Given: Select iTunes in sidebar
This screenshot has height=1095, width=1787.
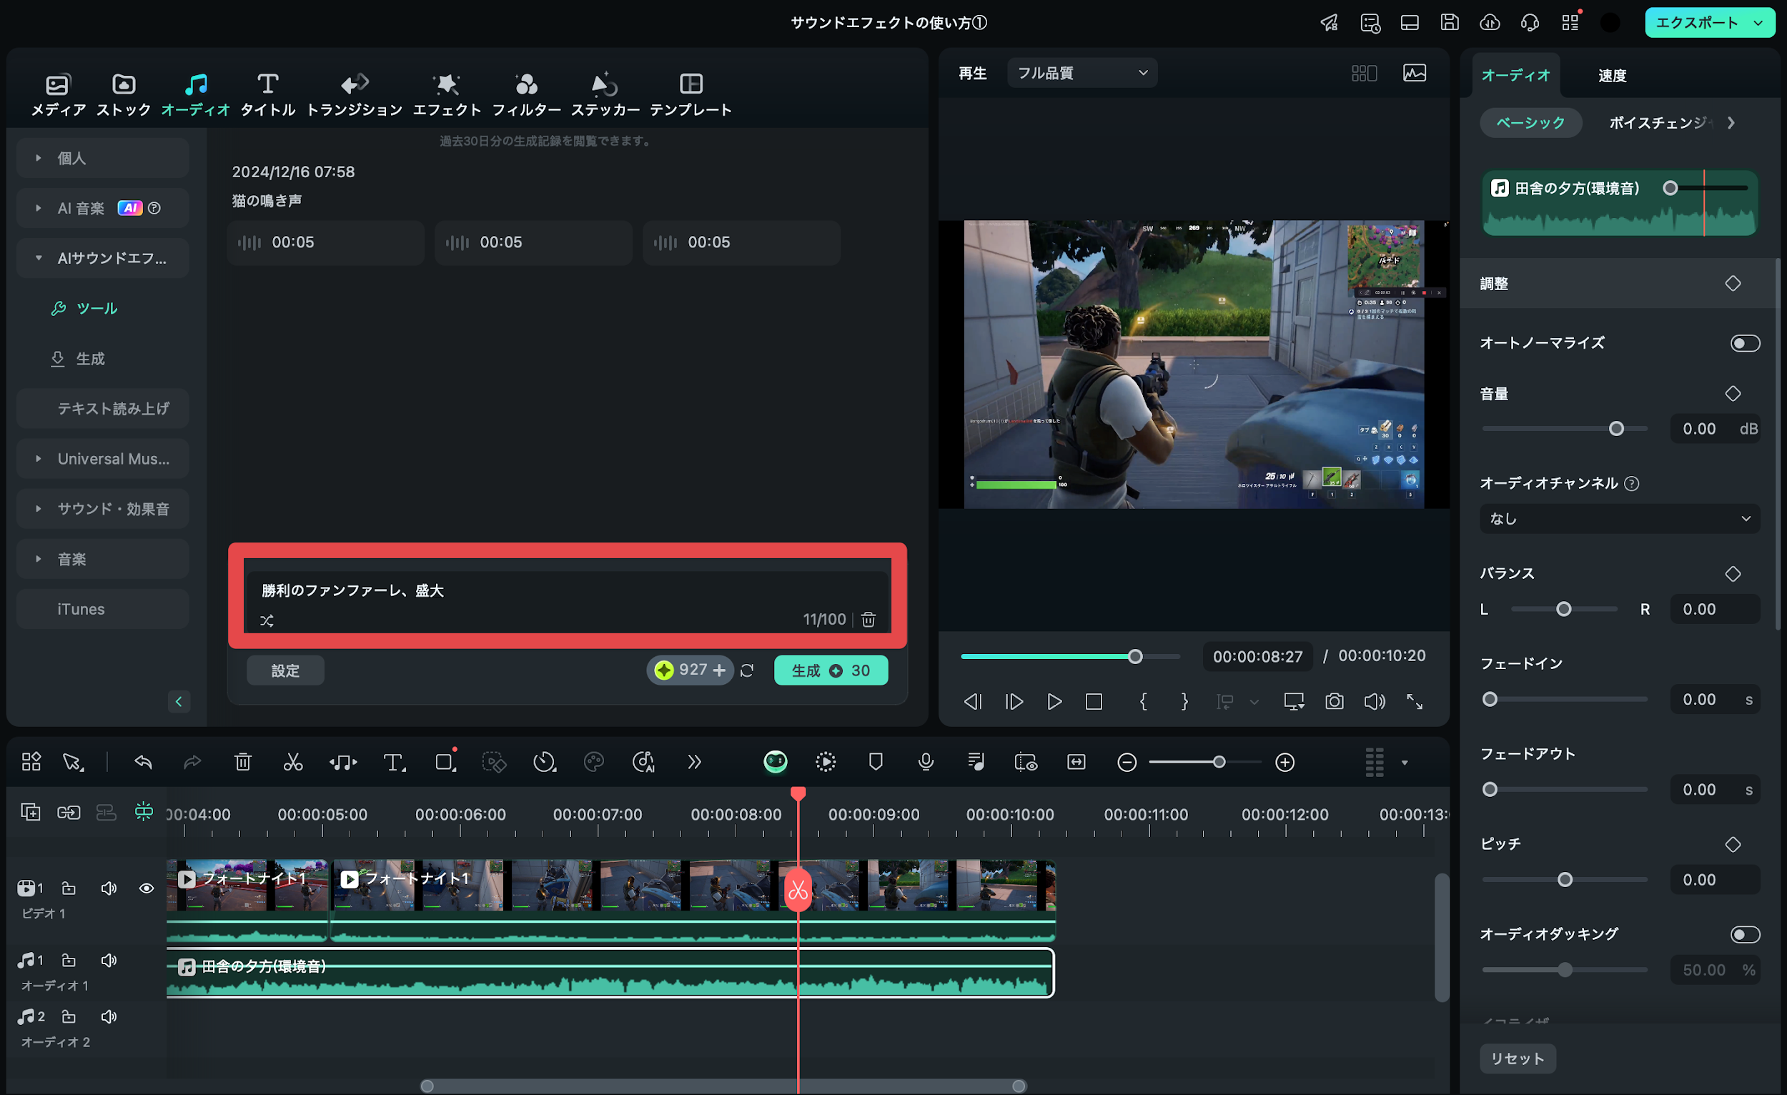Looking at the screenshot, I should [x=102, y=609].
